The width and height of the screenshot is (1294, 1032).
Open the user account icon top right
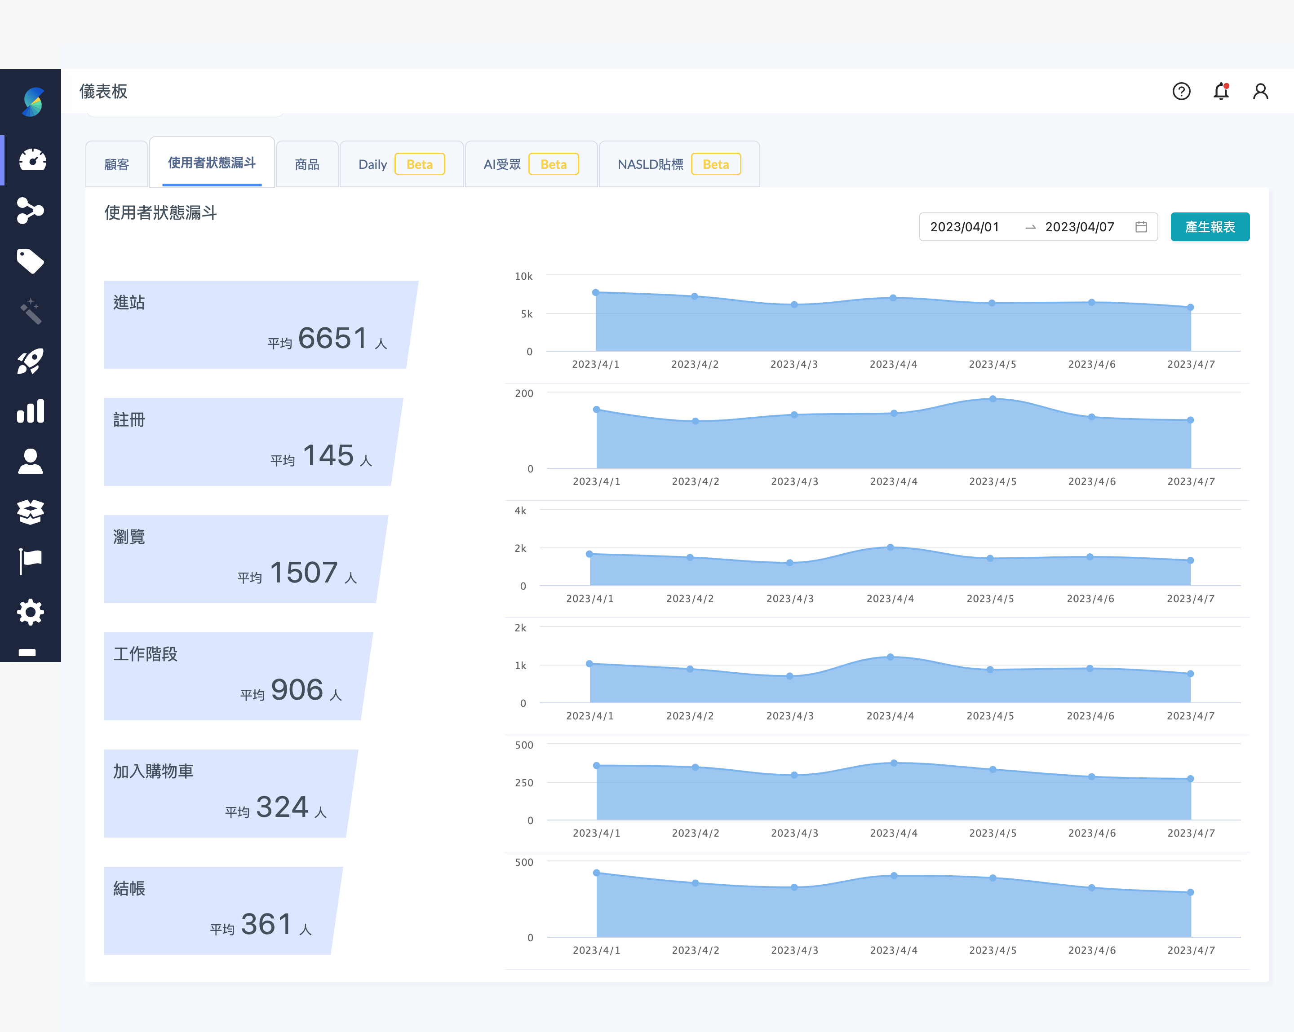tap(1260, 91)
